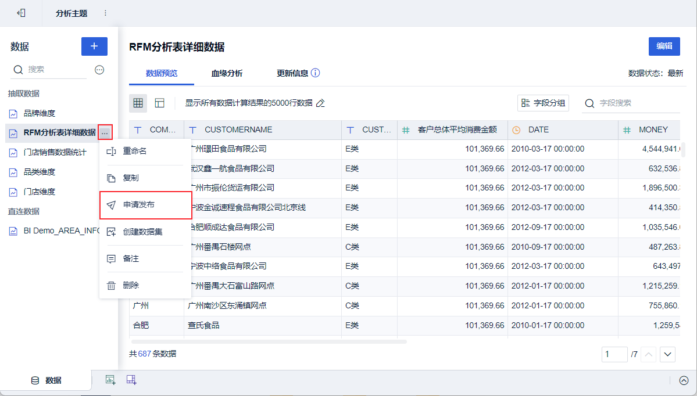Select 门店销售数据统计 in the data list

coord(54,153)
